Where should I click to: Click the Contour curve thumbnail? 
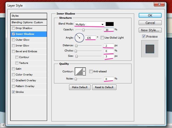(79, 71)
